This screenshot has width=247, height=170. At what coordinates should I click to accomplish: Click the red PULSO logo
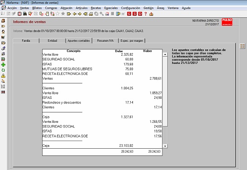pos(227,22)
